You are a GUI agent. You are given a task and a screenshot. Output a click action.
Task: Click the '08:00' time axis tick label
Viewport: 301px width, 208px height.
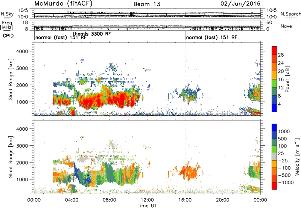coord(109,200)
